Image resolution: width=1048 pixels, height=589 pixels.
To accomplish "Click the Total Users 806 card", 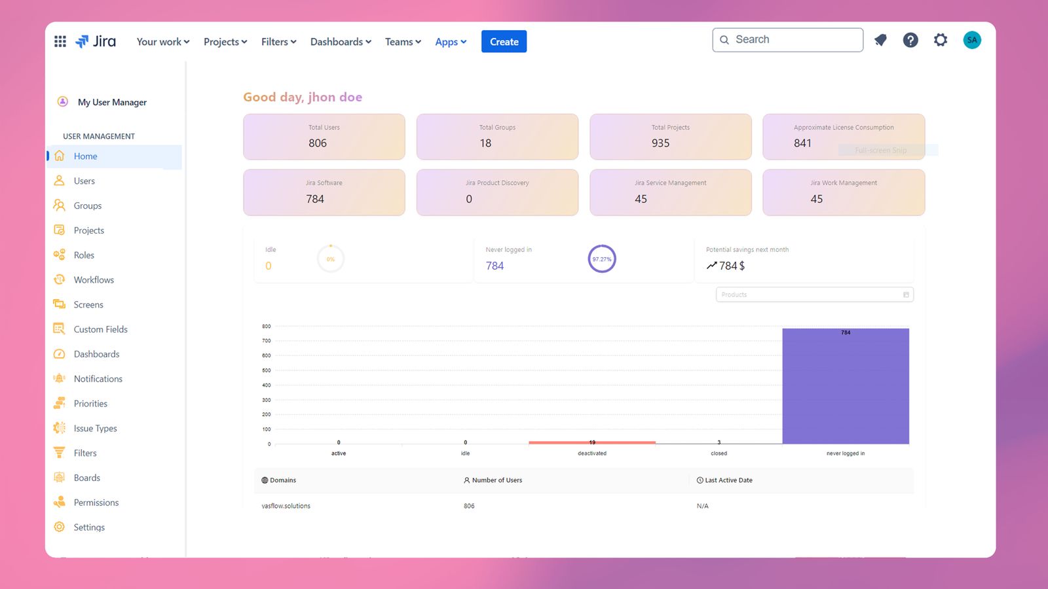I will [324, 137].
